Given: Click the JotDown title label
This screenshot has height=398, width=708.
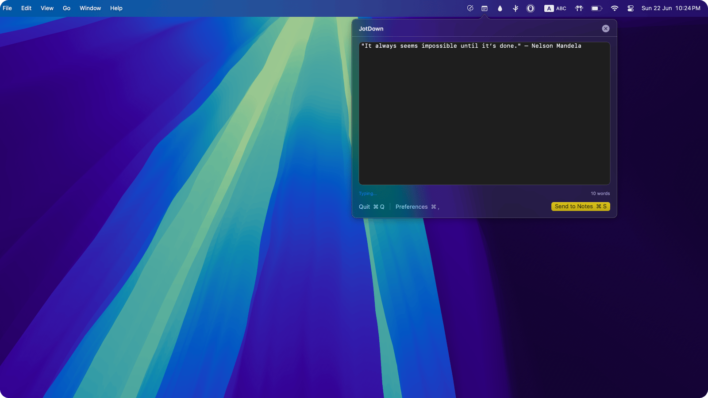Looking at the screenshot, I should [371, 29].
